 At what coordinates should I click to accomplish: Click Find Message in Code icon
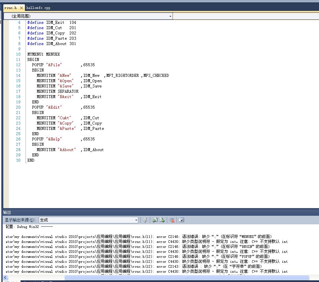click(x=145, y=220)
